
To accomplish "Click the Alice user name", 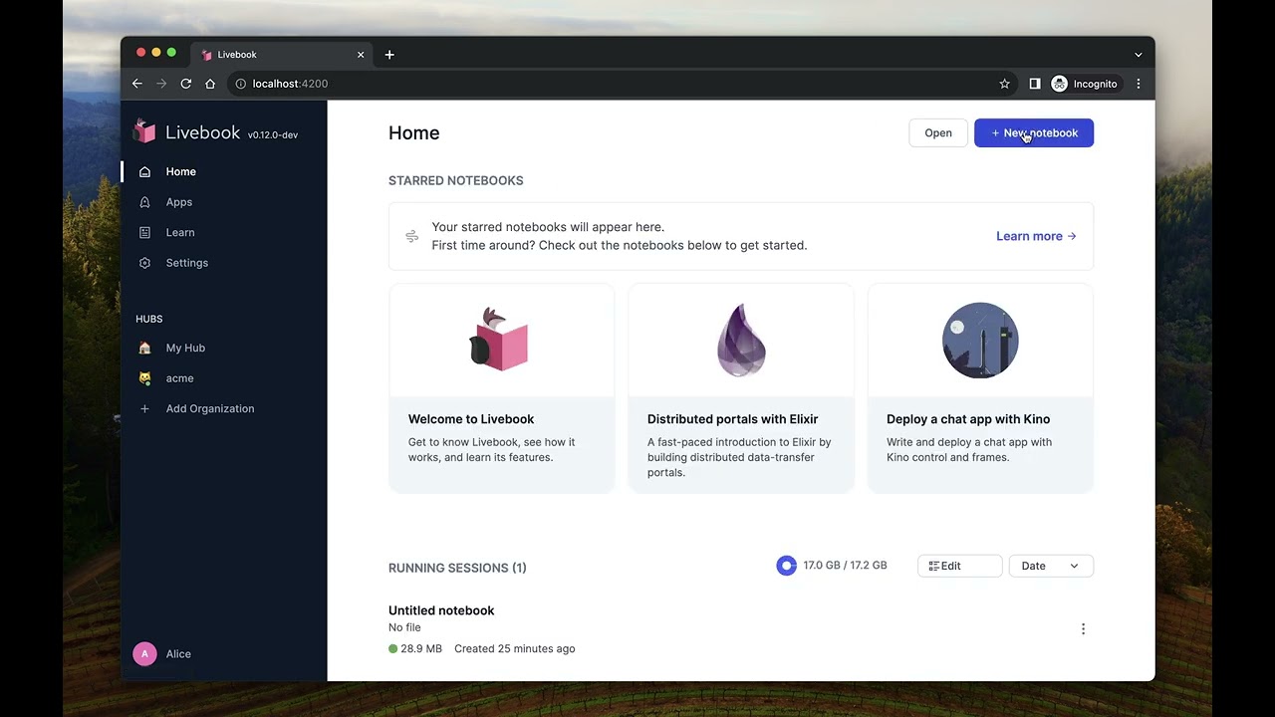I will (x=178, y=654).
